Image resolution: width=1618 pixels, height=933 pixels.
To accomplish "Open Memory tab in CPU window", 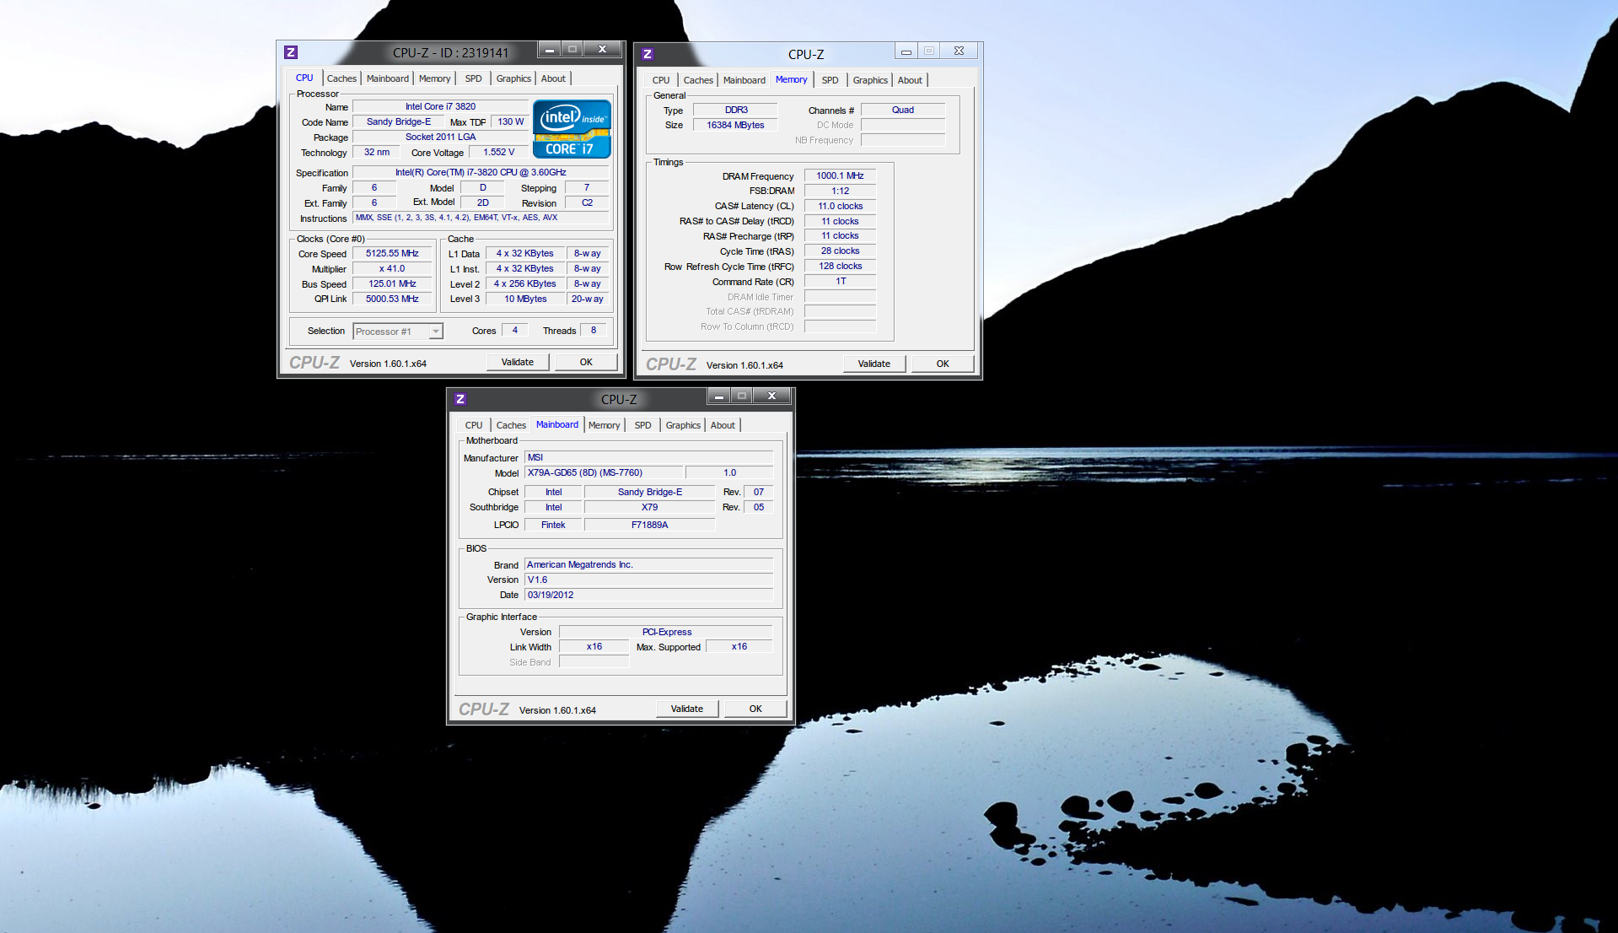I will (x=435, y=78).
